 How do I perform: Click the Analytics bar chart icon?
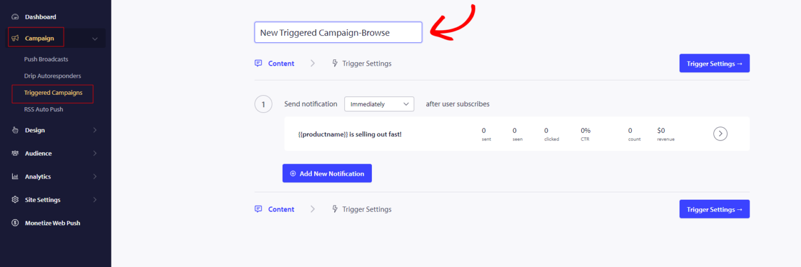click(15, 177)
